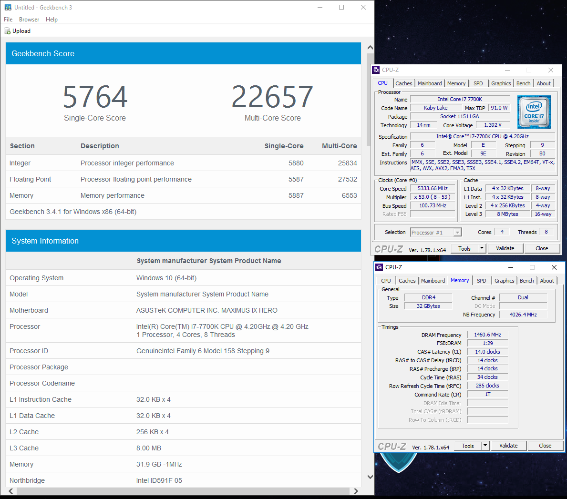
Task: Open About tab in lower CPU-Z window
Action: point(547,281)
